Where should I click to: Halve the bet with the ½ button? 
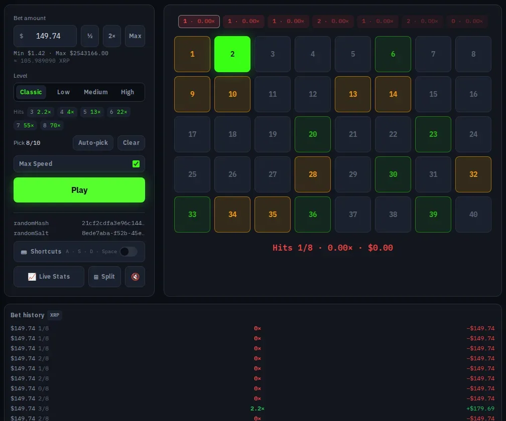(90, 36)
